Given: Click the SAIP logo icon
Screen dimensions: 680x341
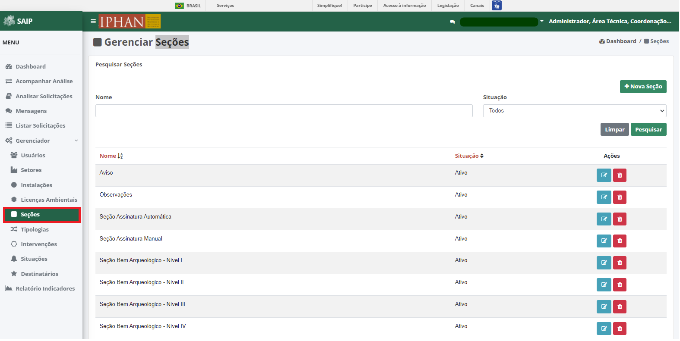Looking at the screenshot, I should 9,21.
